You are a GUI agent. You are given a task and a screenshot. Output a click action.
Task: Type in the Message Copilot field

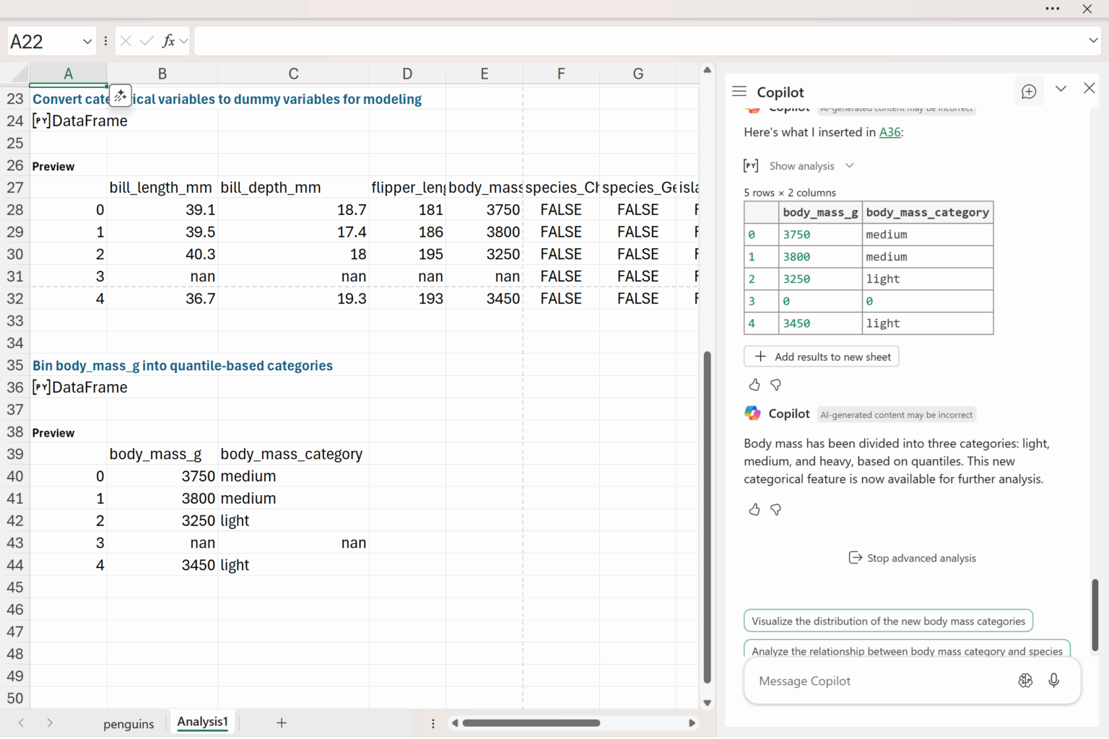[866, 681]
